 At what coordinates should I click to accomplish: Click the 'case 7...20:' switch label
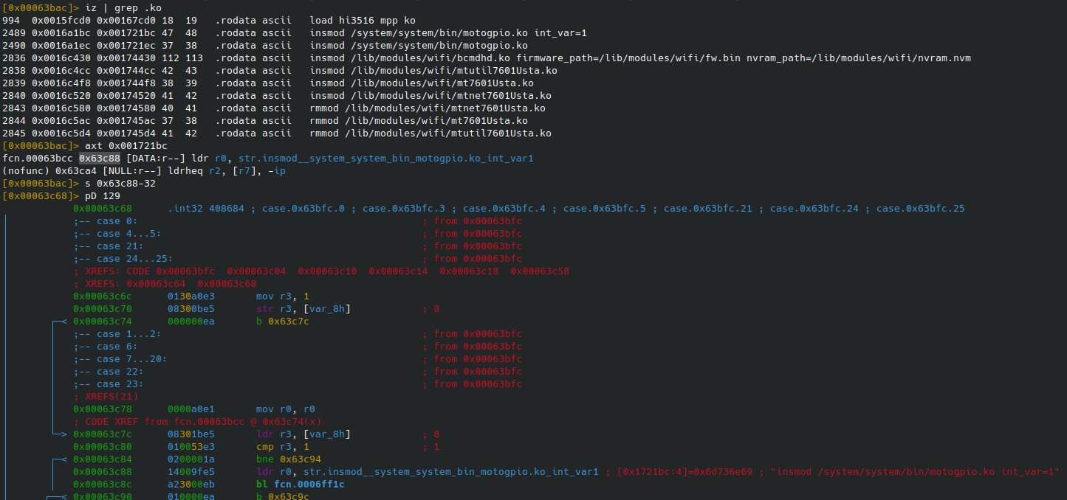[120, 359]
